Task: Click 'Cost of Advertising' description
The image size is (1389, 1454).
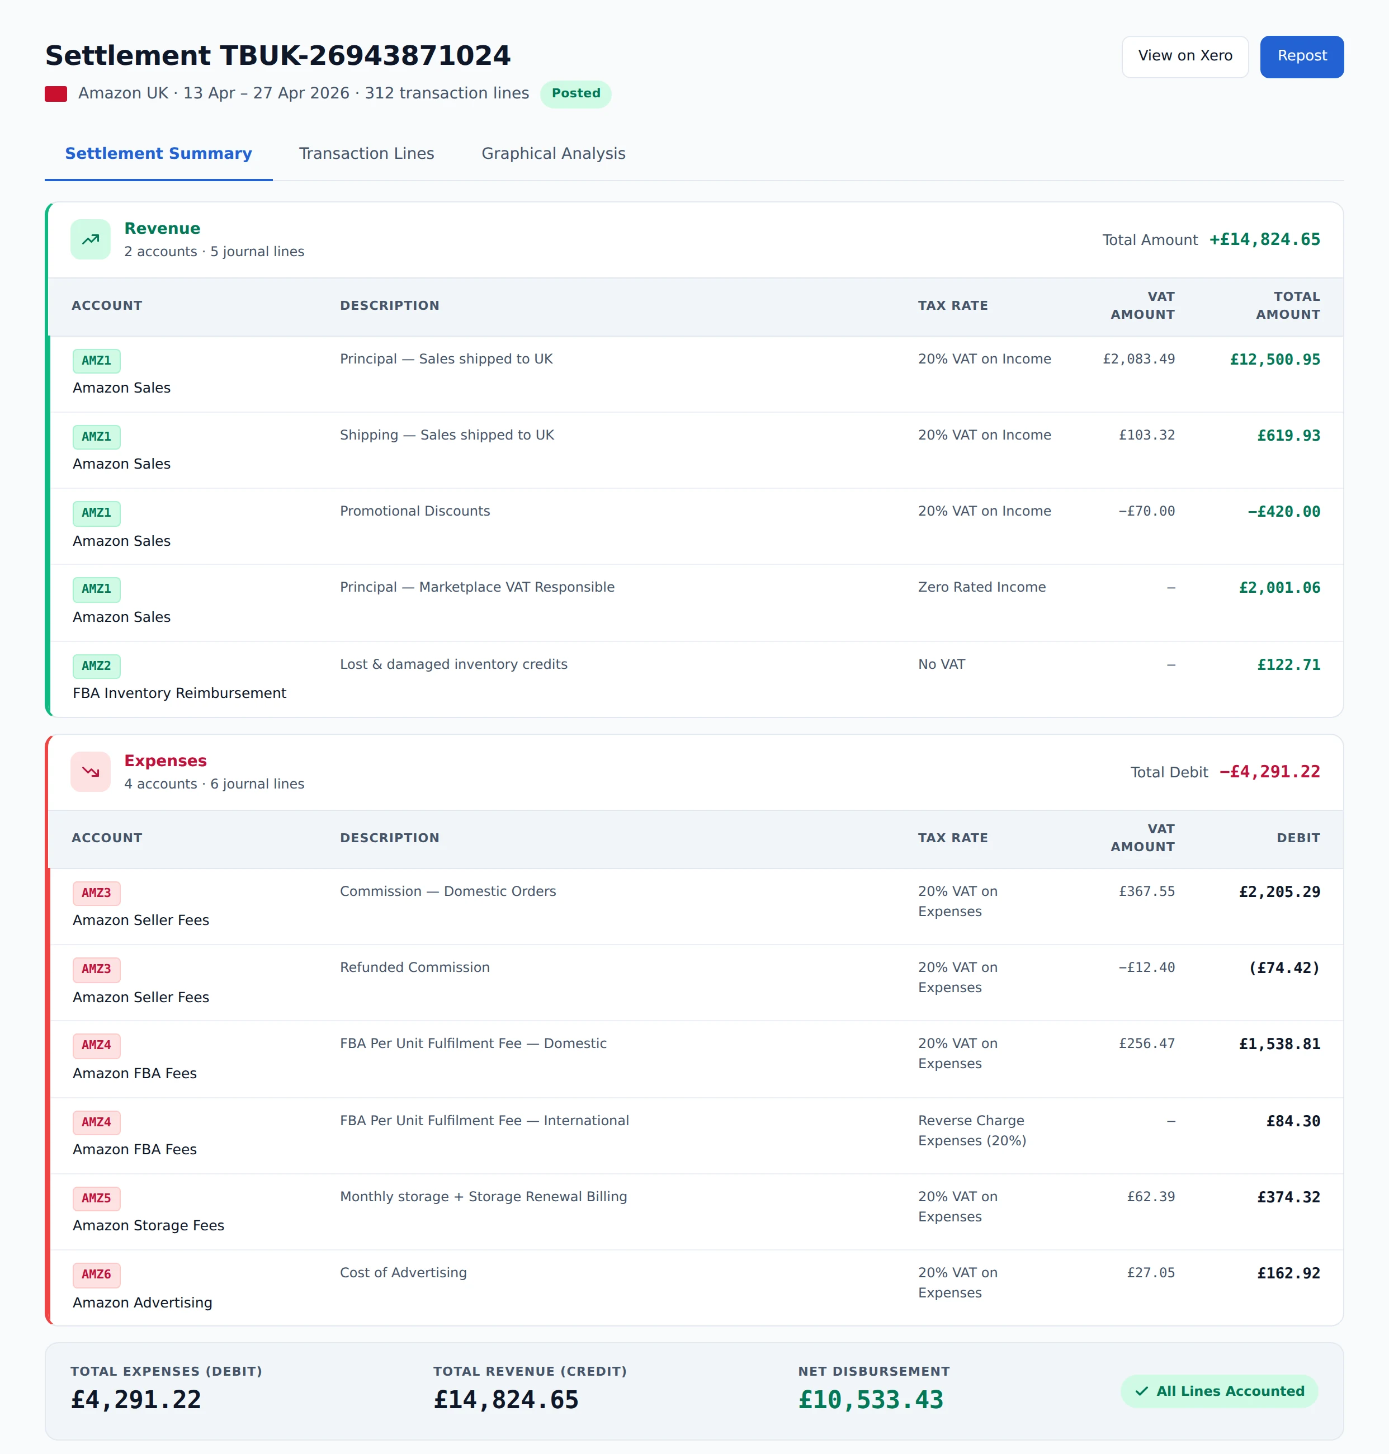Action: click(404, 1273)
